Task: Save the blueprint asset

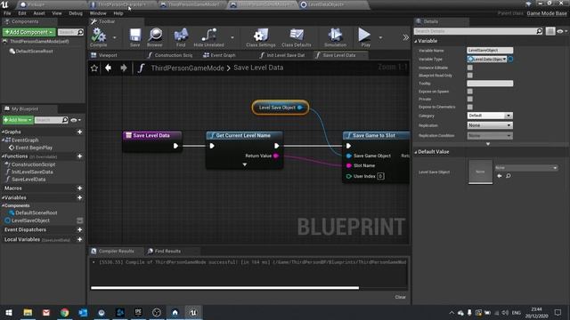Action: (x=134, y=37)
